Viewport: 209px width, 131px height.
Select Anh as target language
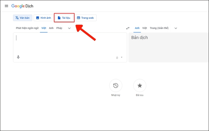[x=137, y=28]
